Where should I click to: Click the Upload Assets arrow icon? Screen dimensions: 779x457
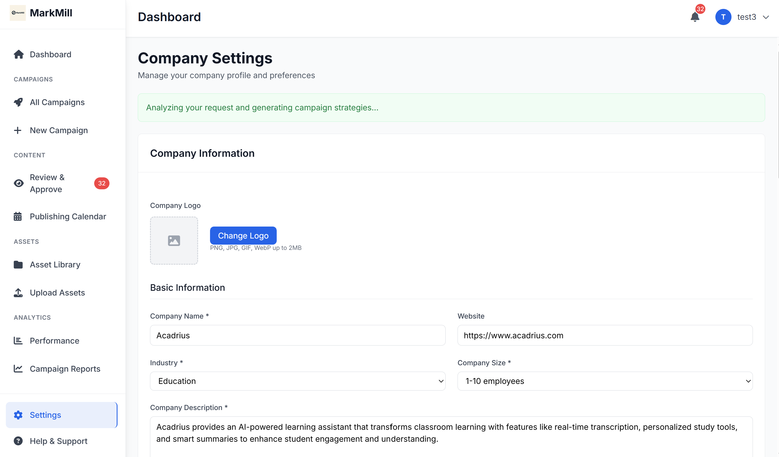tap(18, 293)
